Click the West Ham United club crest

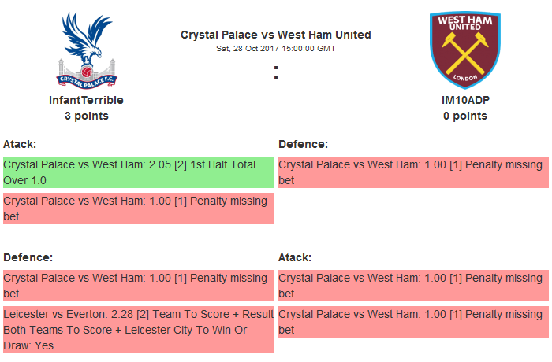pos(464,49)
